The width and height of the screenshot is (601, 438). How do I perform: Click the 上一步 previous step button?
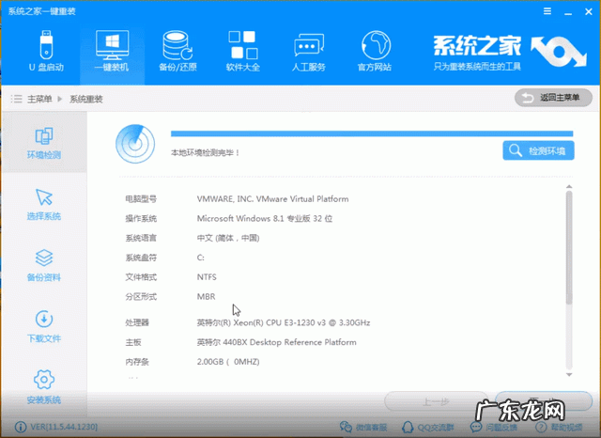coord(436,402)
